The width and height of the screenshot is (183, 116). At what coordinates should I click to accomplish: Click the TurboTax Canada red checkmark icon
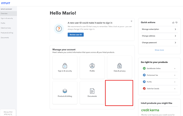144,88
